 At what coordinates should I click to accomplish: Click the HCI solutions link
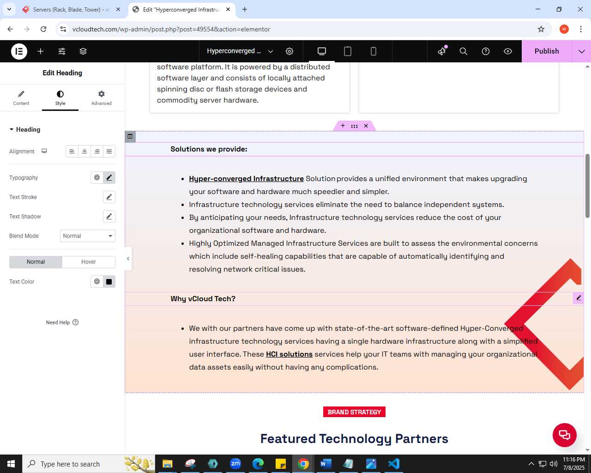coord(289,354)
